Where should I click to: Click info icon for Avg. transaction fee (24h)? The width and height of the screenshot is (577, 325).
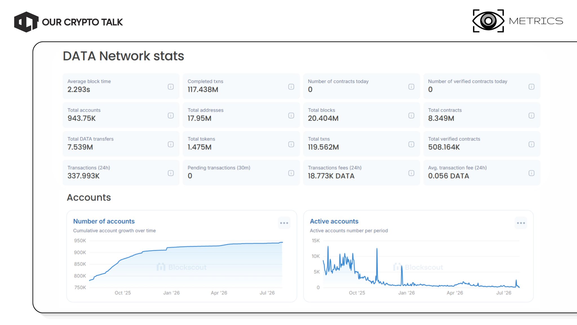pos(531,173)
